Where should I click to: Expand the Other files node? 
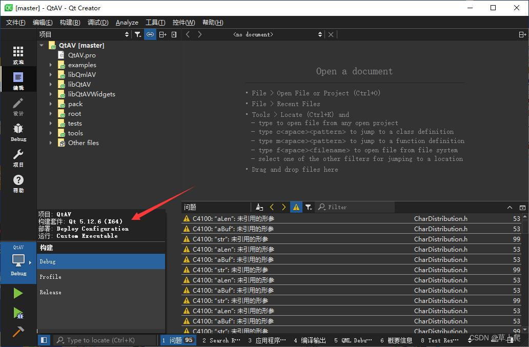pyautogui.click(x=51, y=142)
